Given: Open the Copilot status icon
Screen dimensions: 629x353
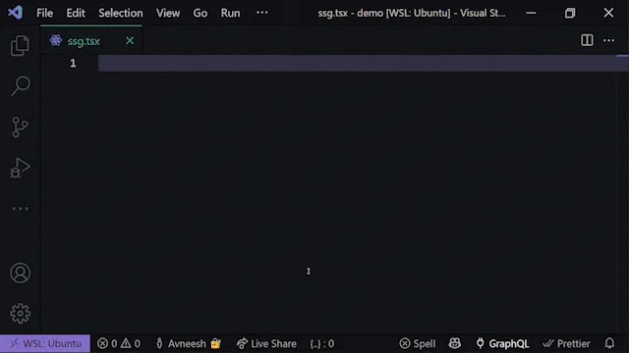Looking at the screenshot, I should tap(454, 343).
